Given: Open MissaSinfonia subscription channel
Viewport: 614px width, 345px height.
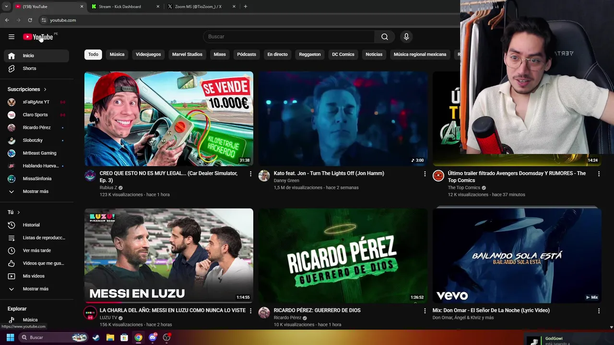Looking at the screenshot, I should click(36, 179).
